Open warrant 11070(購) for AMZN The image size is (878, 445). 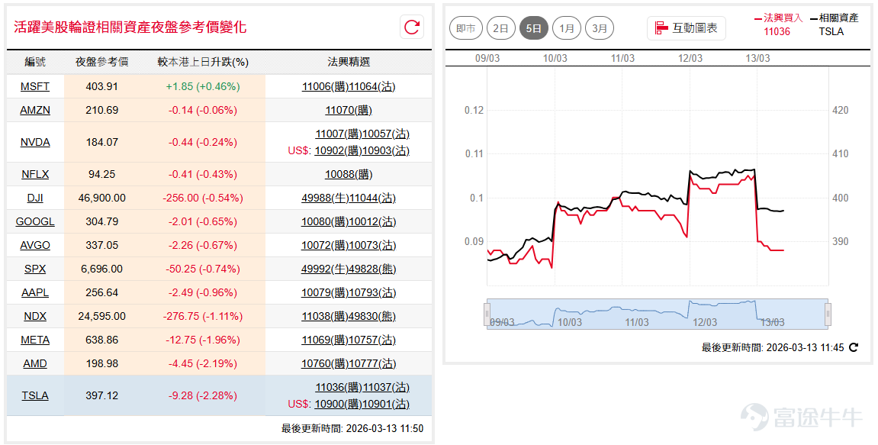click(349, 110)
